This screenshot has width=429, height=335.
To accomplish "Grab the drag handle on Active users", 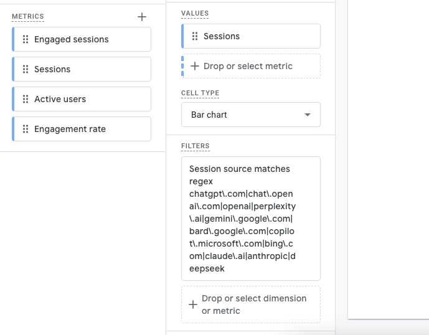I will [26, 99].
